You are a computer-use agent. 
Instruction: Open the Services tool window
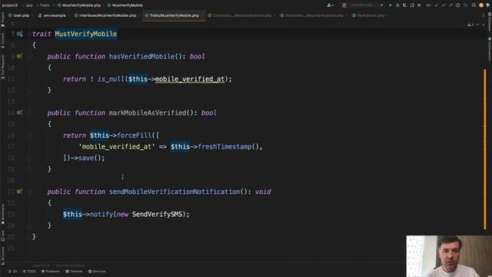point(97,272)
